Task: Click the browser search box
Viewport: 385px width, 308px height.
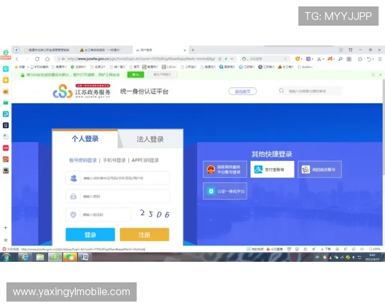Action: [x=264, y=59]
